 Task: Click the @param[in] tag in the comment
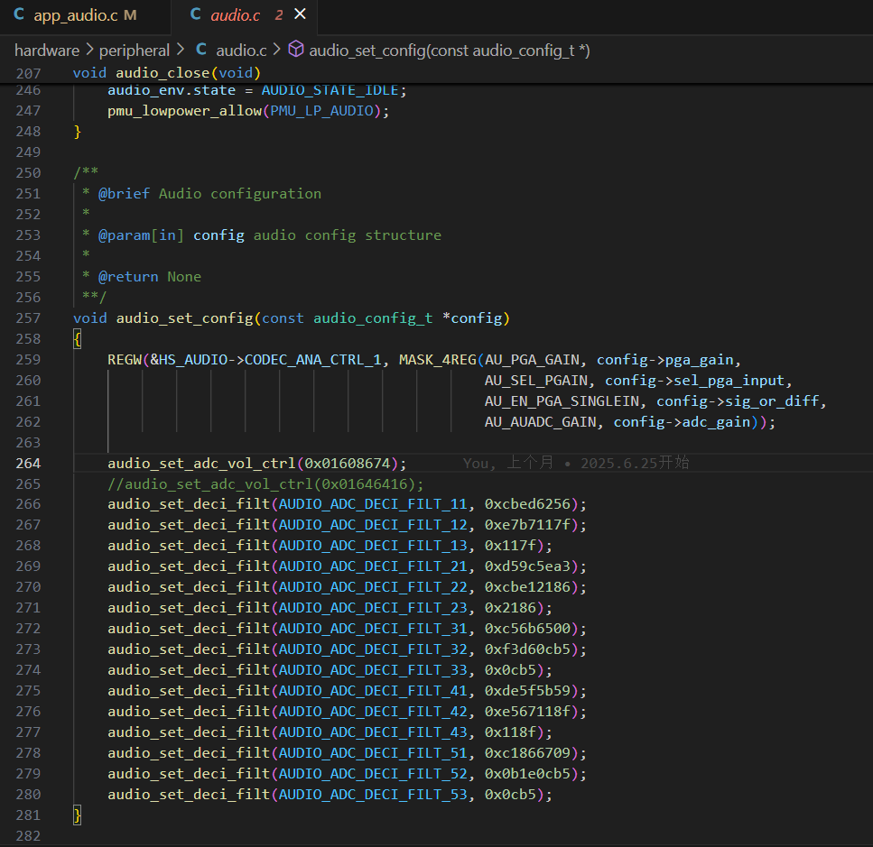point(142,235)
